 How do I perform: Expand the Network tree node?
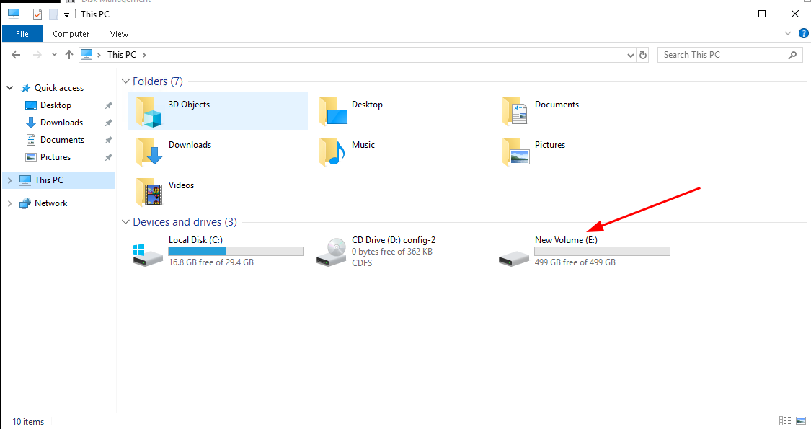point(9,204)
